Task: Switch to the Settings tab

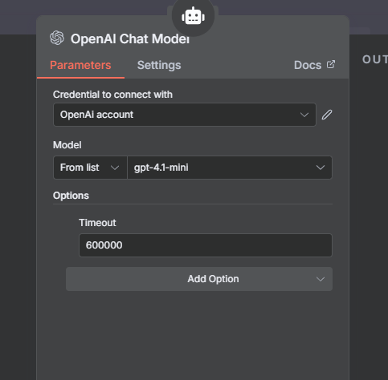Action: coord(159,65)
